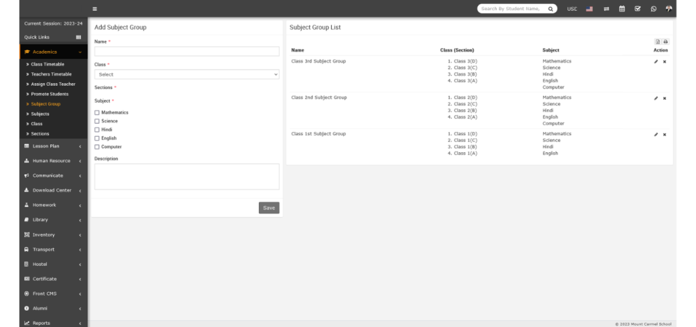Image resolution: width=696 pixels, height=327 pixels.
Task: Delete the Class 2nd Subject Group
Action: click(665, 98)
